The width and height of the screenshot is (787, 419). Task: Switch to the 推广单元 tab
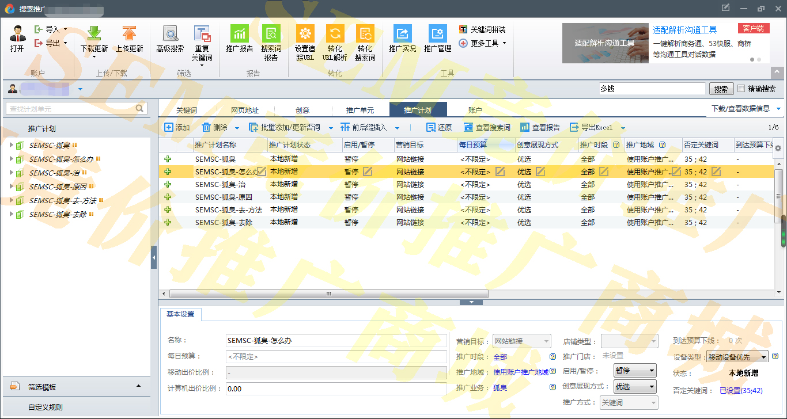tap(360, 111)
